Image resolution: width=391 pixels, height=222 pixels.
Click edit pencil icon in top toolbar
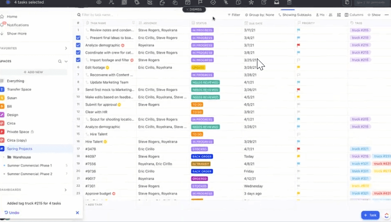tap(264, 3)
